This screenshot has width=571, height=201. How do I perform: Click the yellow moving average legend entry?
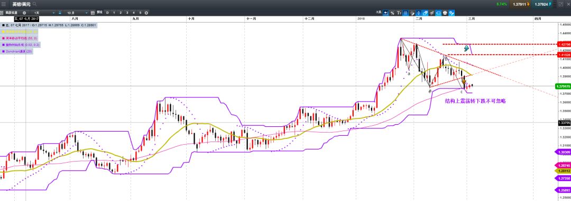pyautogui.click(x=20, y=32)
